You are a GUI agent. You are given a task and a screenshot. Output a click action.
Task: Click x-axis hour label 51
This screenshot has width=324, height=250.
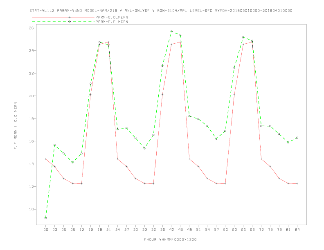coord(198,230)
